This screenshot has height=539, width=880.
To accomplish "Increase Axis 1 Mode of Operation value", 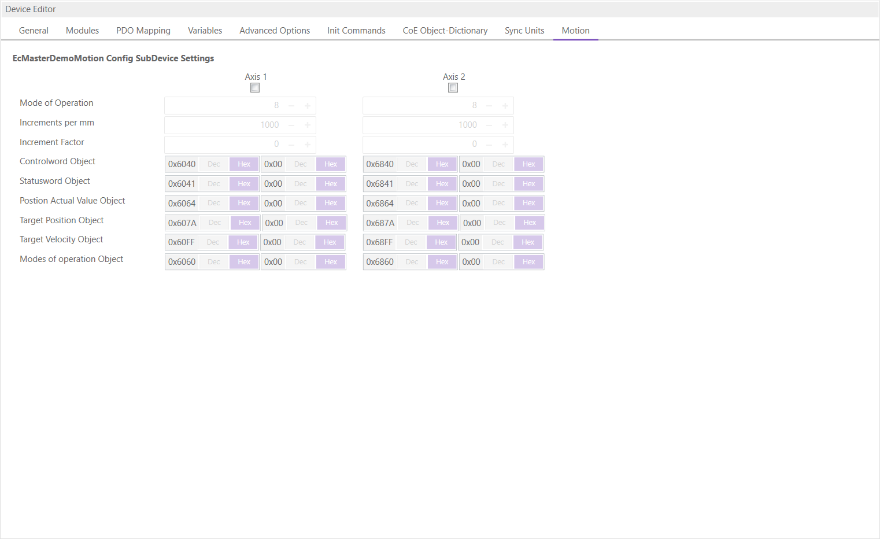I will (308, 106).
